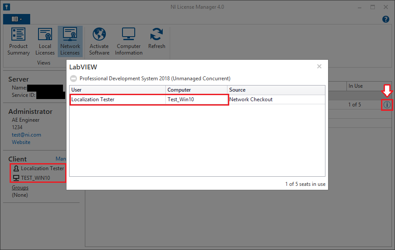The height and width of the screenshot is (250, 395).
Task: Open the Product Summary view
Action: (18, 41)
